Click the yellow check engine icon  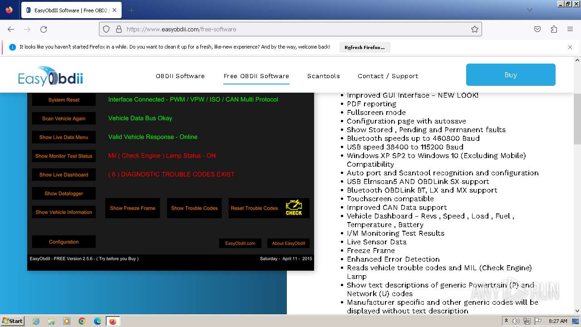tap(294, 208)
